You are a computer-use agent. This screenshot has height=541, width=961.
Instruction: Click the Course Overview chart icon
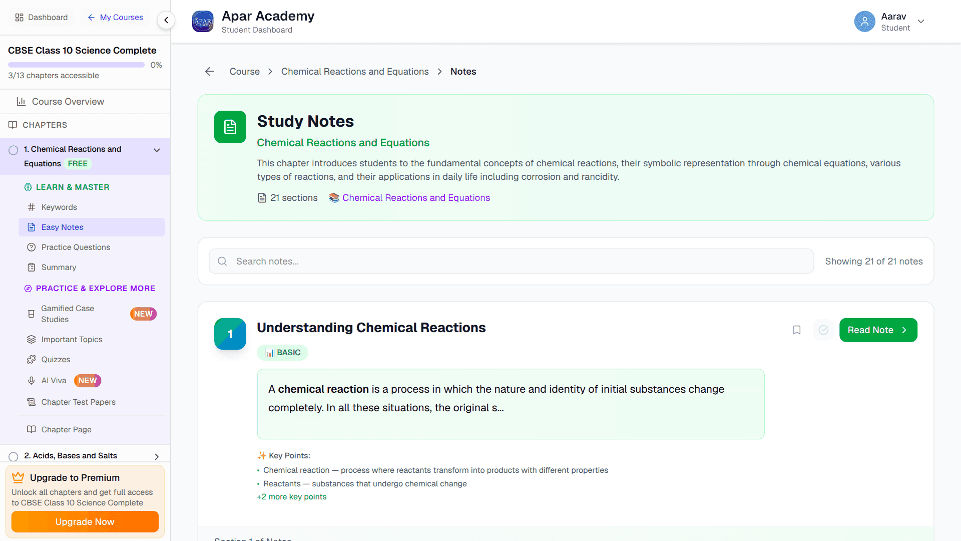coord(21,102)
